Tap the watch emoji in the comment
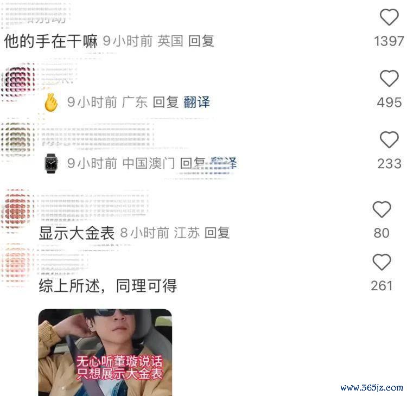The height and width of the screenshot is (396, 407). (51, 163)
